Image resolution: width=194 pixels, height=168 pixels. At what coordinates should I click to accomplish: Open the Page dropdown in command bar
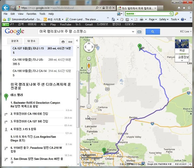153,19
